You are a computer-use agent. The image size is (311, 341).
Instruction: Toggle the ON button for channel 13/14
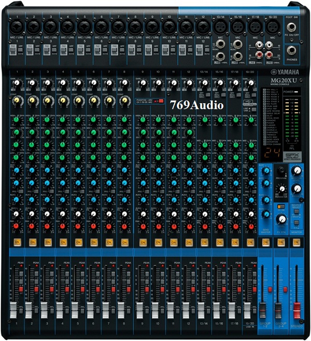(204, 242)
